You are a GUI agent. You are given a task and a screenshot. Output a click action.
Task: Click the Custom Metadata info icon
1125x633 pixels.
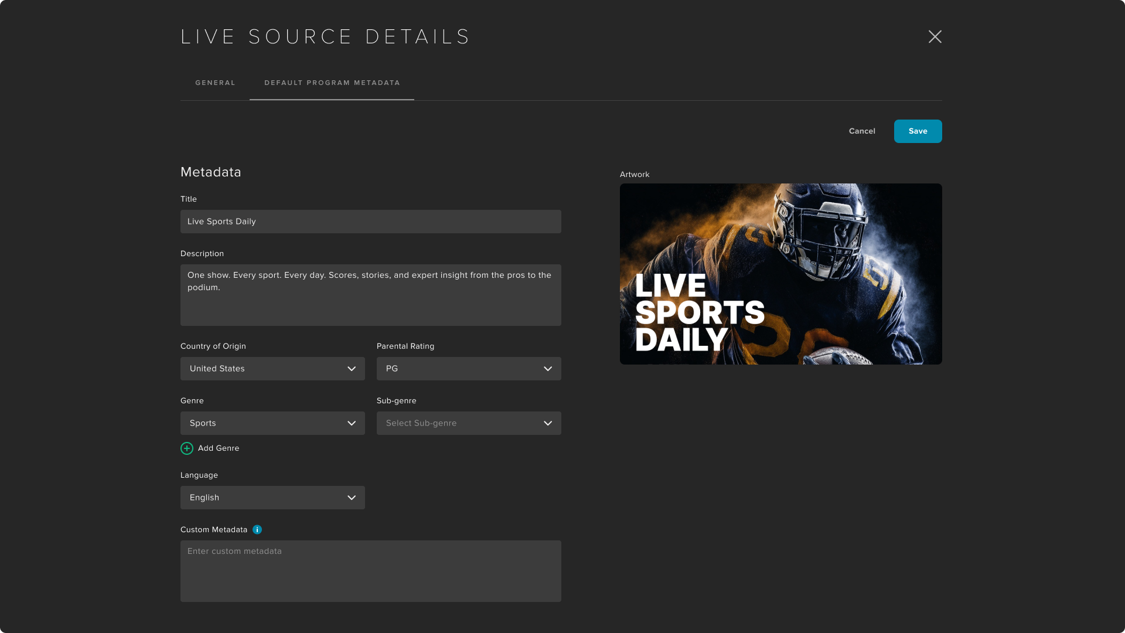pyautogui.click(x=257, y=530)
